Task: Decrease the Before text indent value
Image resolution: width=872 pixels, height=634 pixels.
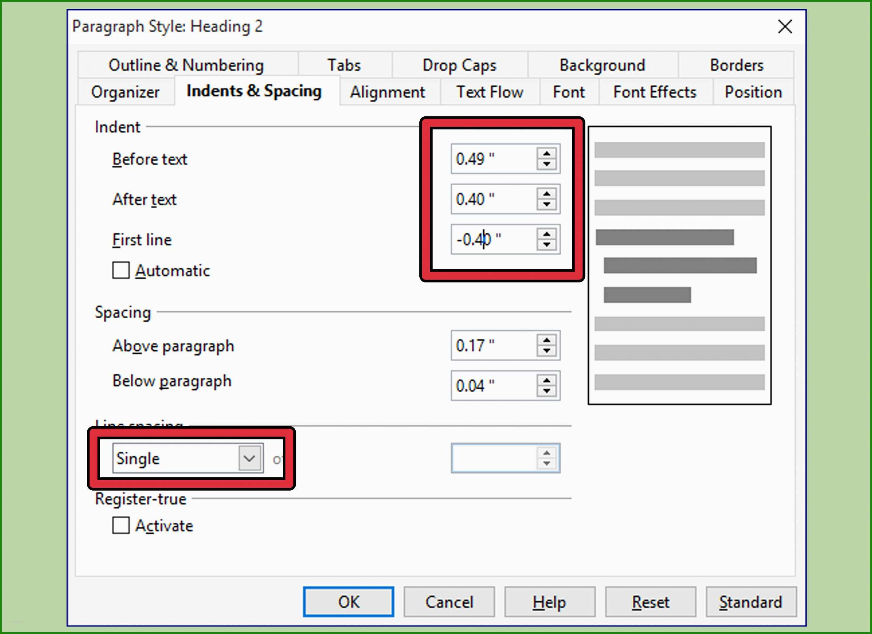Action: pyautogui.click(x=546, y=164)
